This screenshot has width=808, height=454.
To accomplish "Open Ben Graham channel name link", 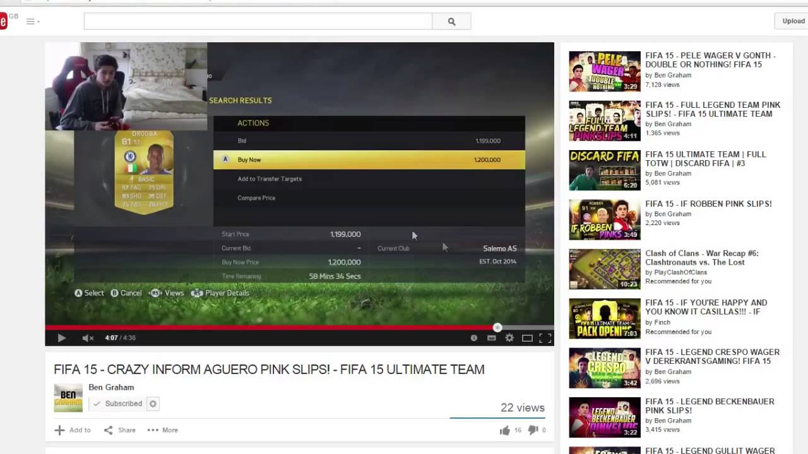I will click(111, 387).
